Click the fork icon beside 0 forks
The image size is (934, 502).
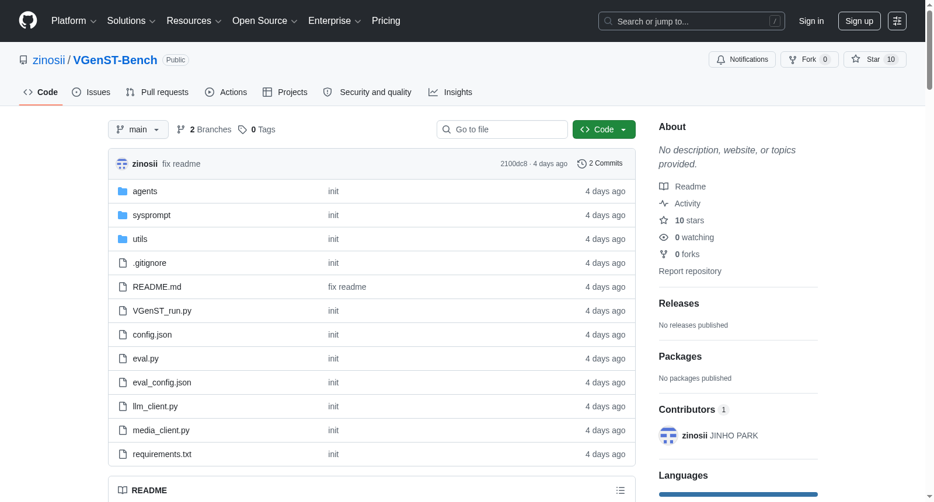(x=664, y=254)
